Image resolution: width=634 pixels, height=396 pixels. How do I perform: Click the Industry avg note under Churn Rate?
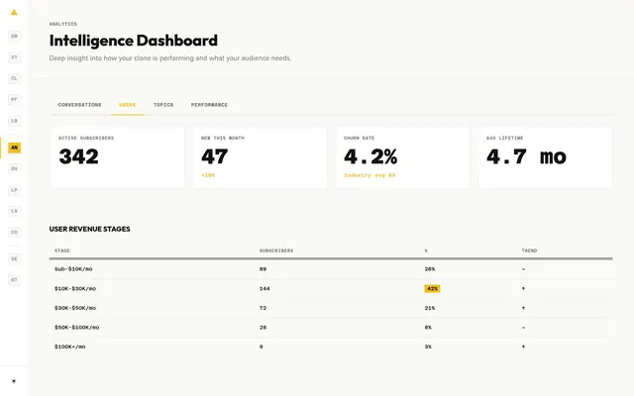click(x=370, y=175)
